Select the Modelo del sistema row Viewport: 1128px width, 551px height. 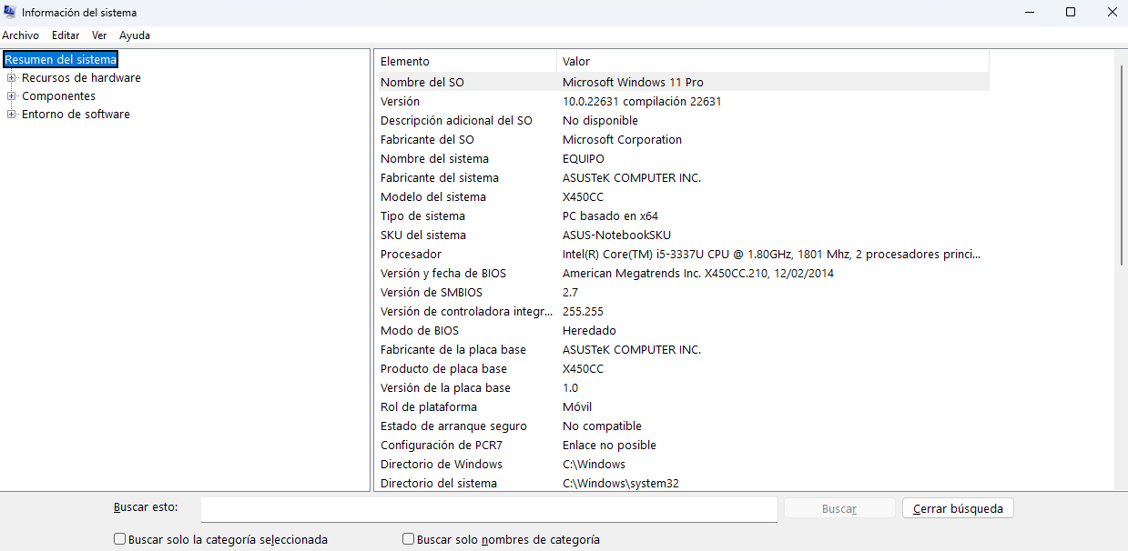(x=682, y=196)
